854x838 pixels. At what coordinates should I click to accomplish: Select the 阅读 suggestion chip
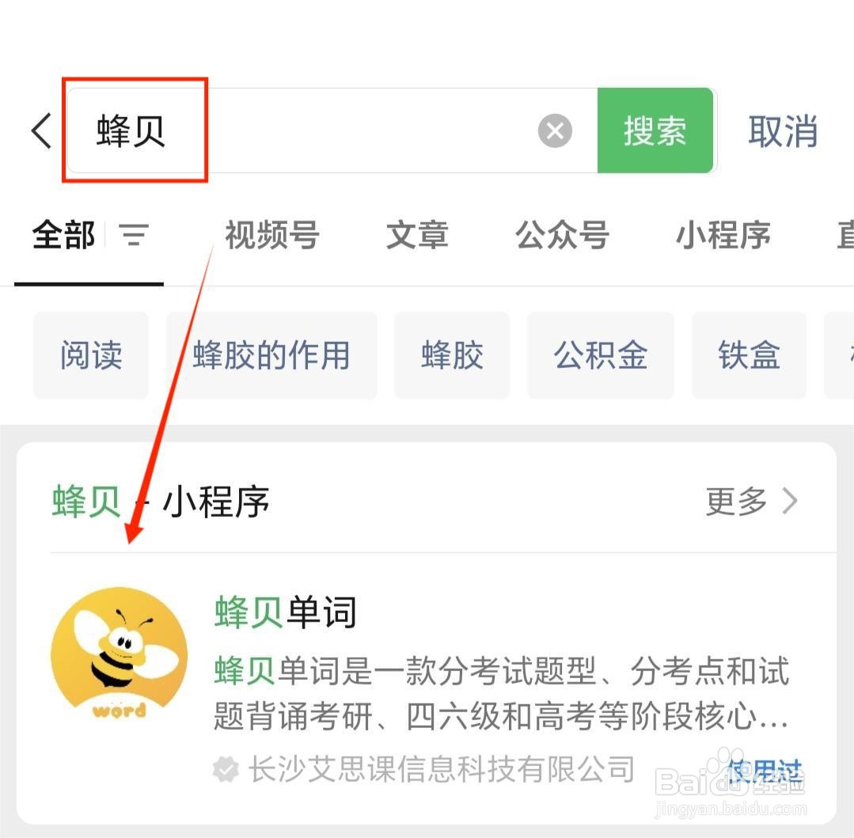pyautogui.click(x=91, y=355)
